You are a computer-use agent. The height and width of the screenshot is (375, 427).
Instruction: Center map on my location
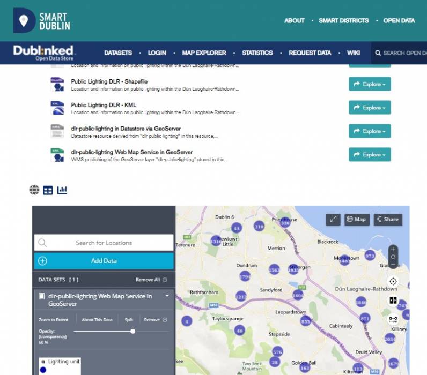click(393, 281)
